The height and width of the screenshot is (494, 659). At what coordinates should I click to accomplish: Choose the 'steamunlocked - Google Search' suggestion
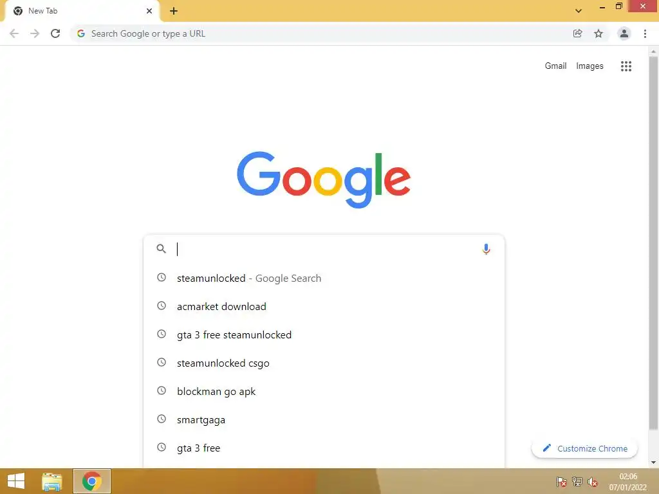tap(324, 278)
